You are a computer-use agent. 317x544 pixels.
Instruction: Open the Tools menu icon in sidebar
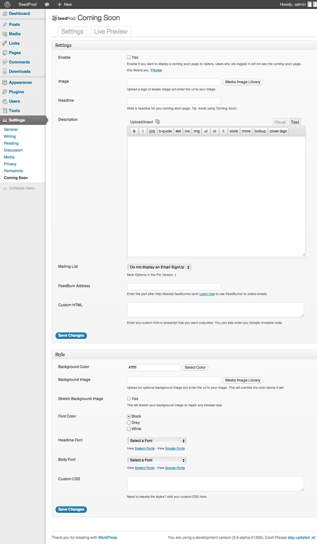point(5,111)
